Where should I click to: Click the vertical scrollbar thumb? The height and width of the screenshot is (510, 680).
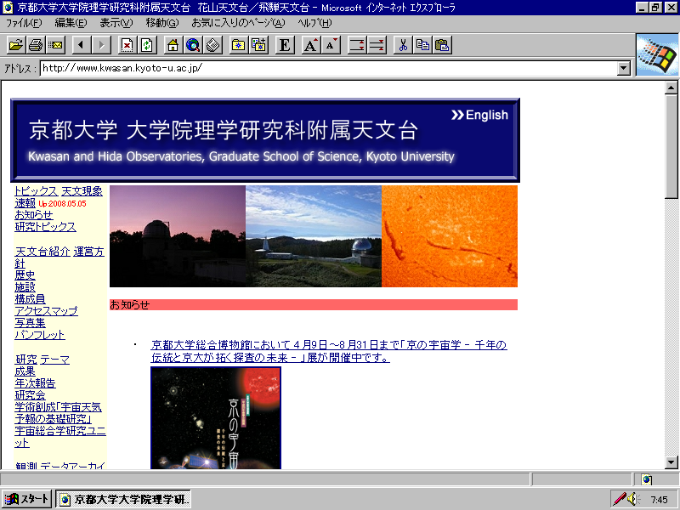(671, 146)
